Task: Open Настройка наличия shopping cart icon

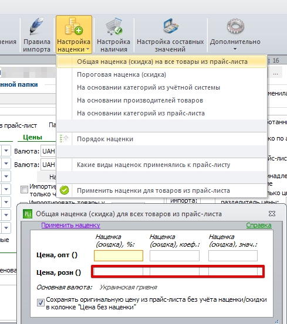Action: [114, 26]
